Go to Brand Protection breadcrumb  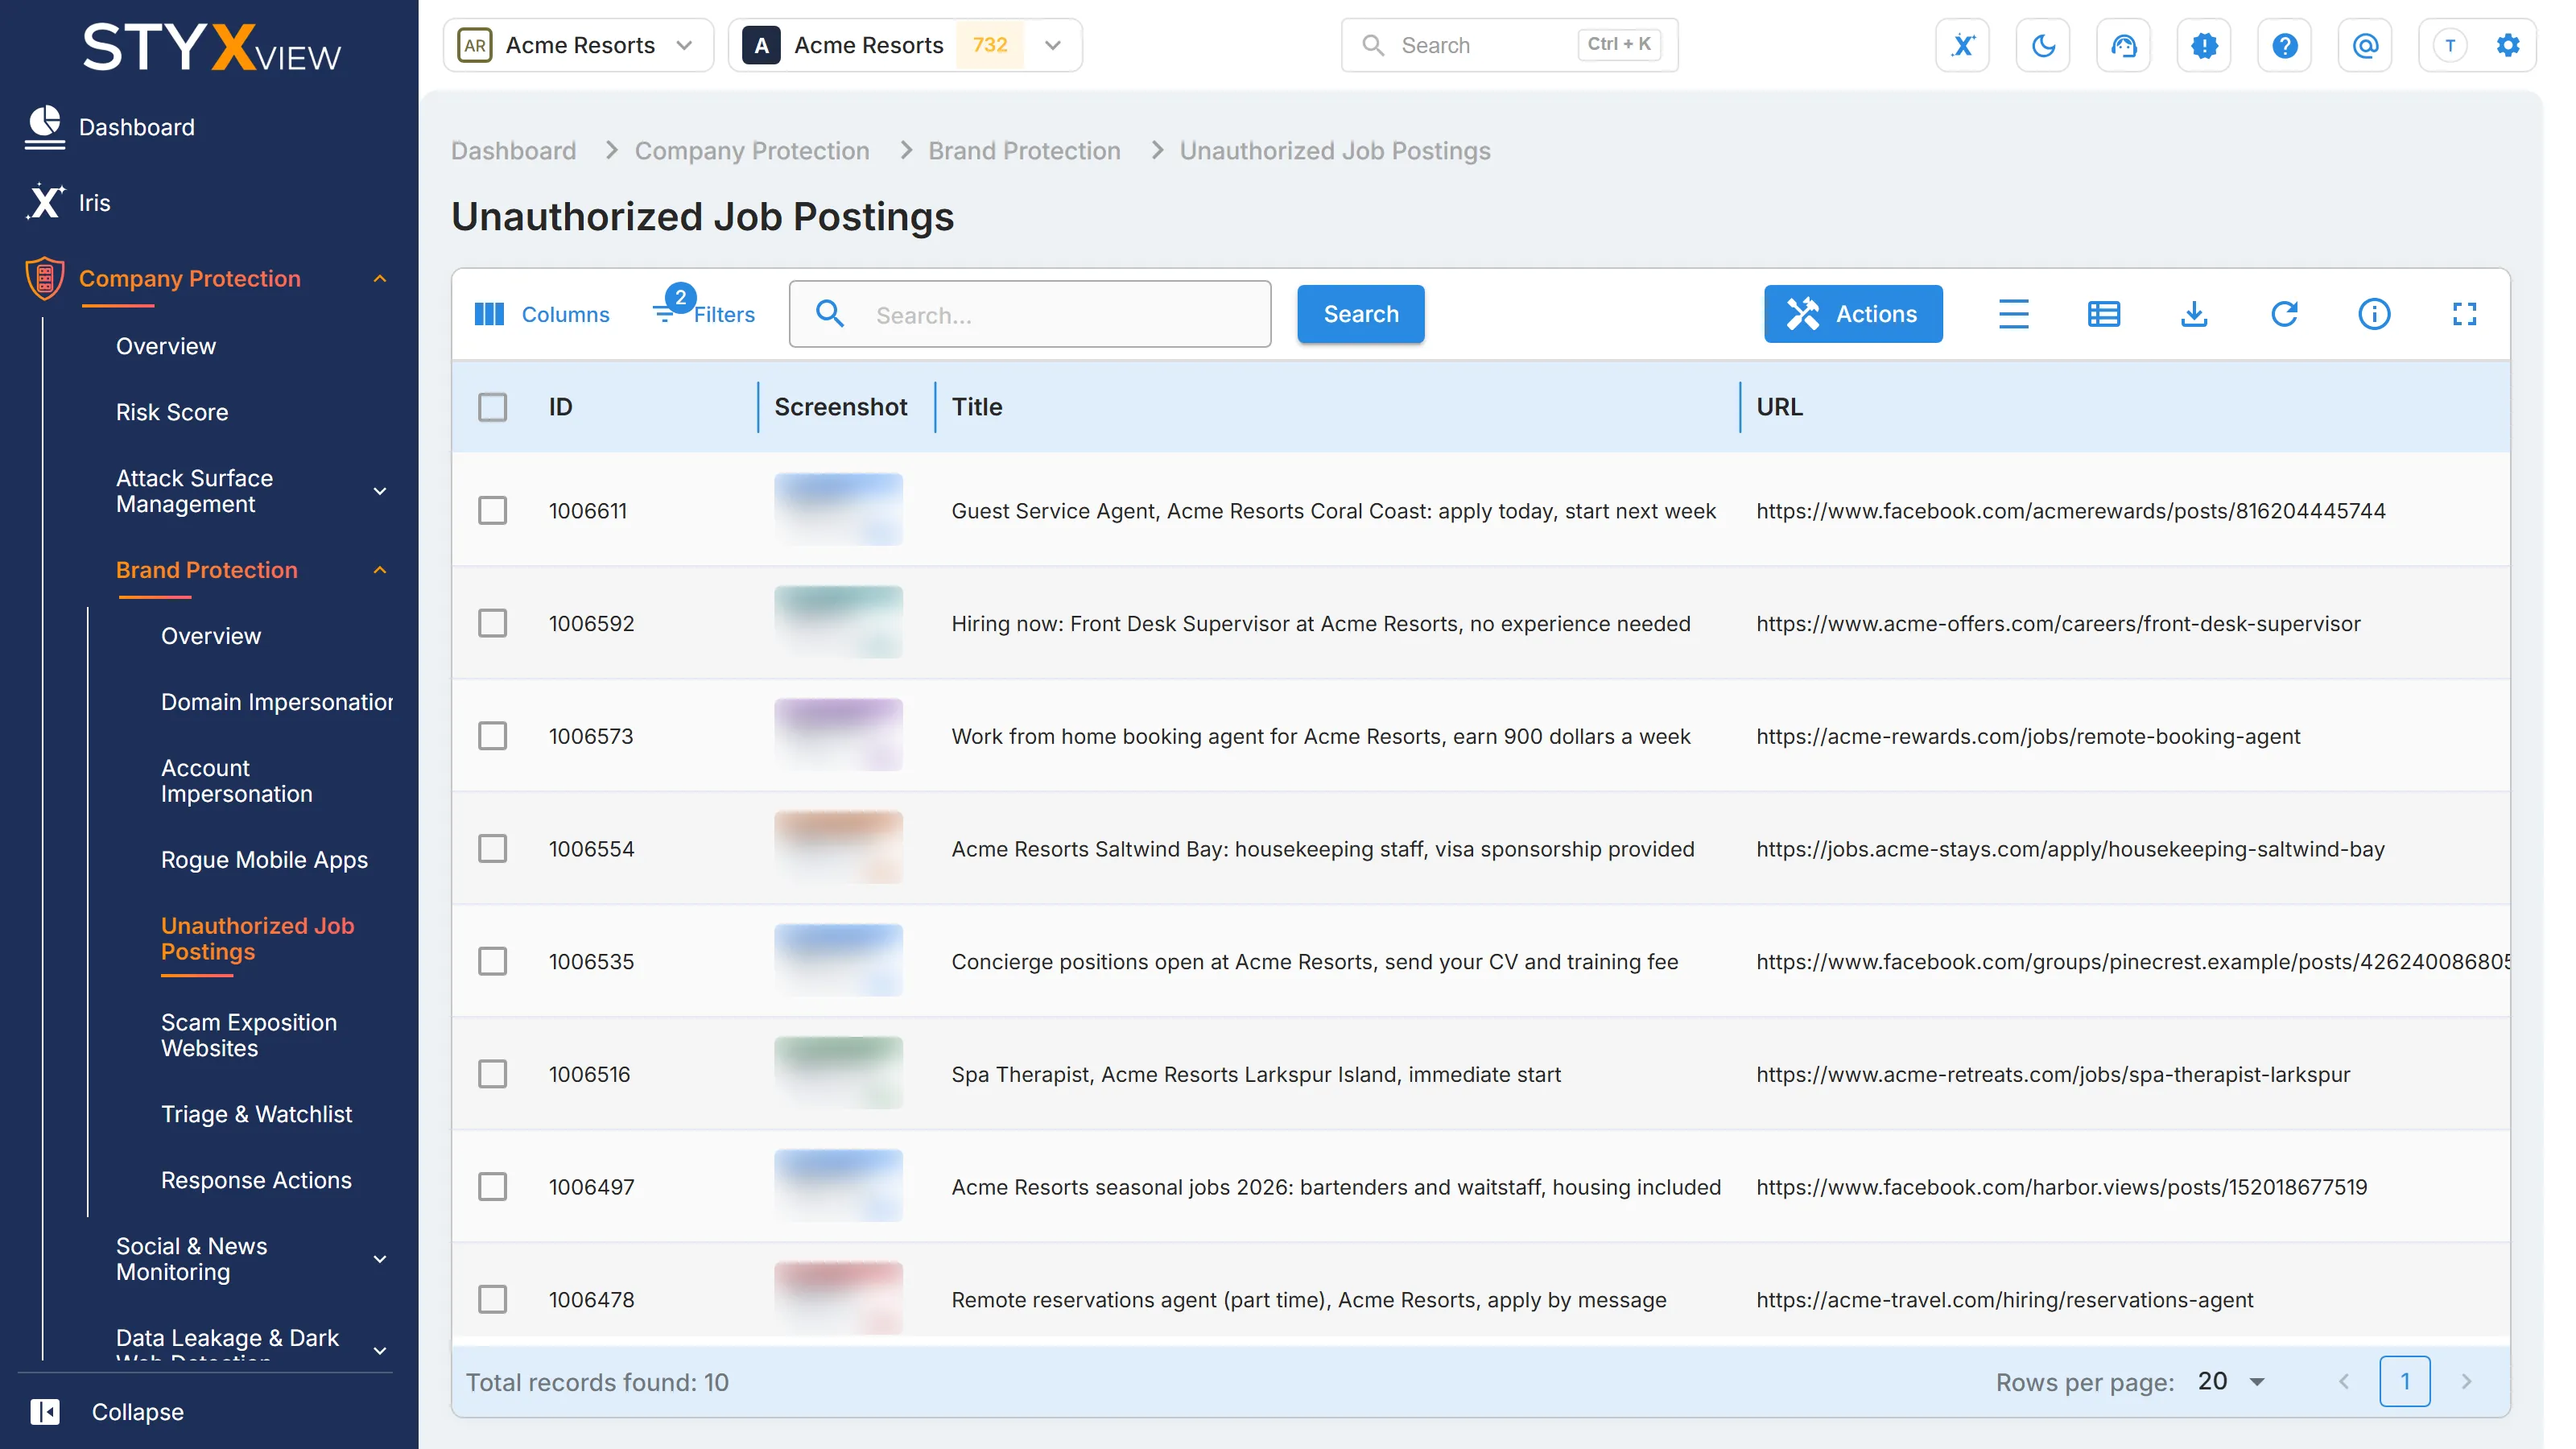pos(1024,151)
